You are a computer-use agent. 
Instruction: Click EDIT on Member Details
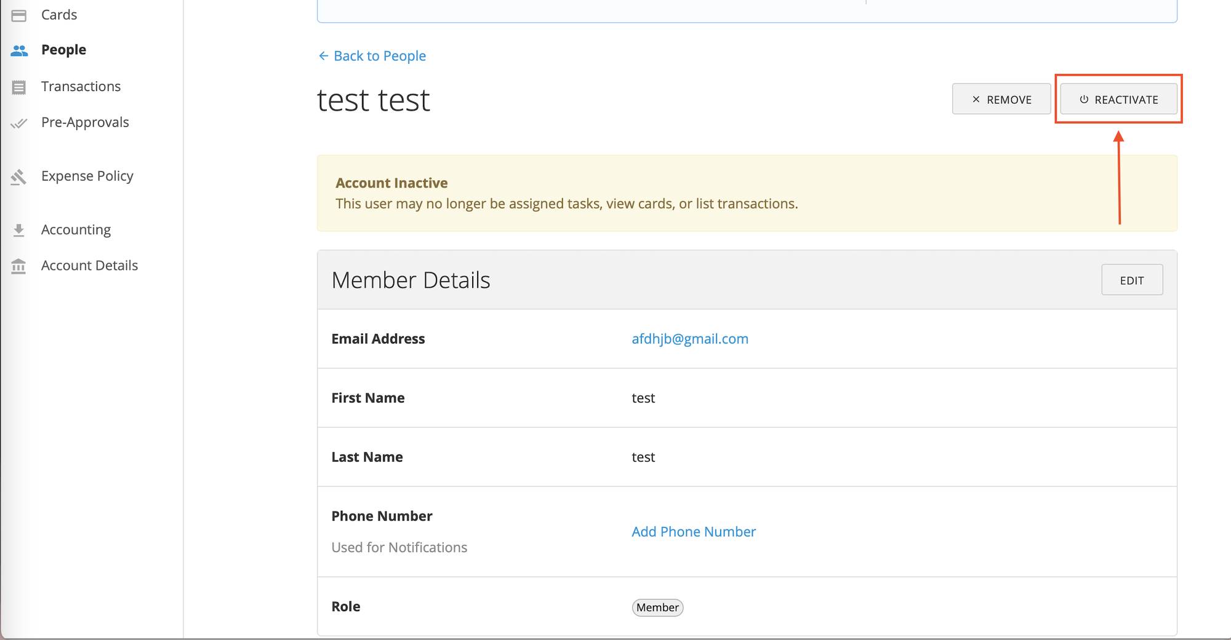click(1132, 279)
